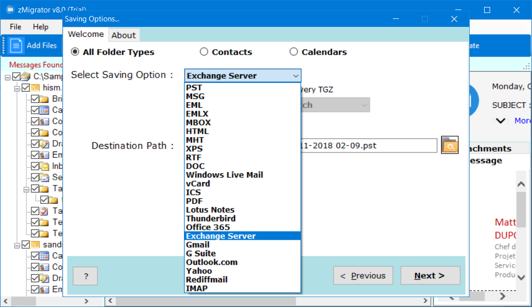The image size is (532, 307).
Task: Collapse the C:\Samp root tree node
Action: (7, 78)
